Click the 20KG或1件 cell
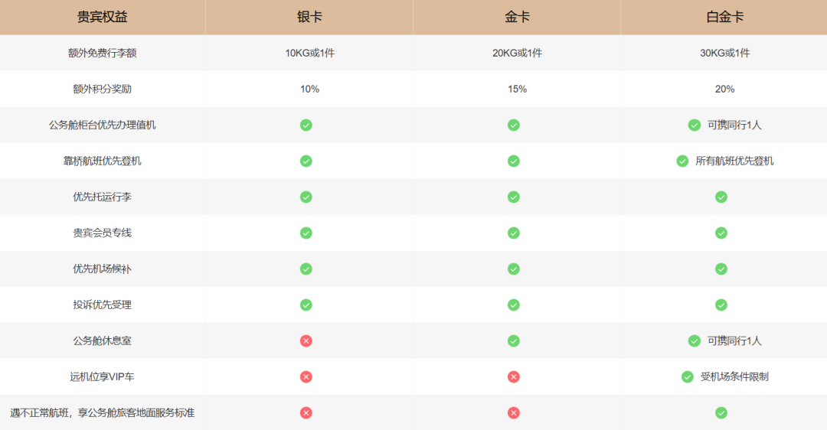This screenshot has height=430, width=827. pos(517,53)
